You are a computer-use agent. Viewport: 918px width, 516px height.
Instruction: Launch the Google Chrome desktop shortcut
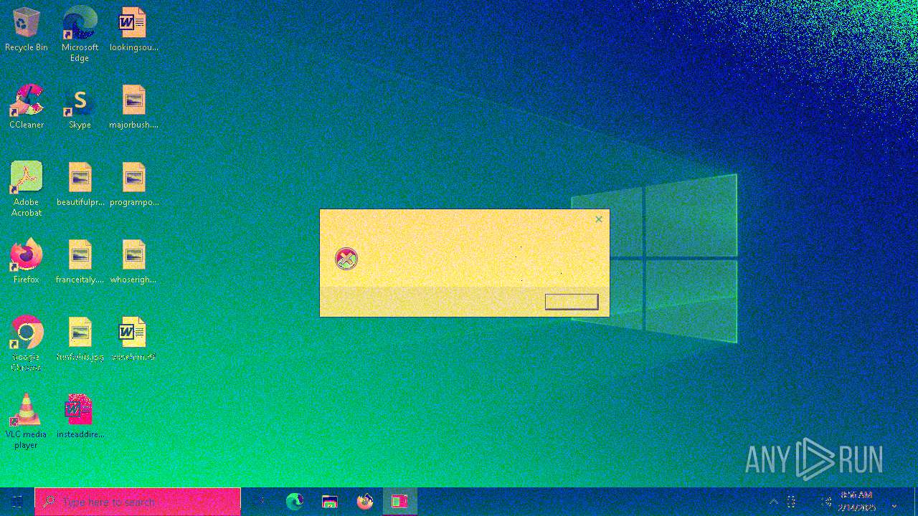(x=27, y=344)
